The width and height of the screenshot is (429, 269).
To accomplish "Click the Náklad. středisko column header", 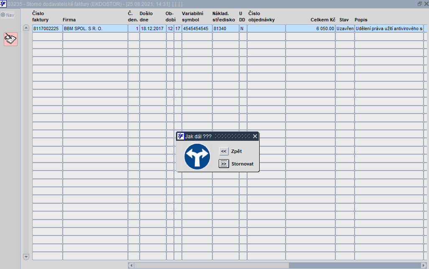I will (x=224, y=16).
